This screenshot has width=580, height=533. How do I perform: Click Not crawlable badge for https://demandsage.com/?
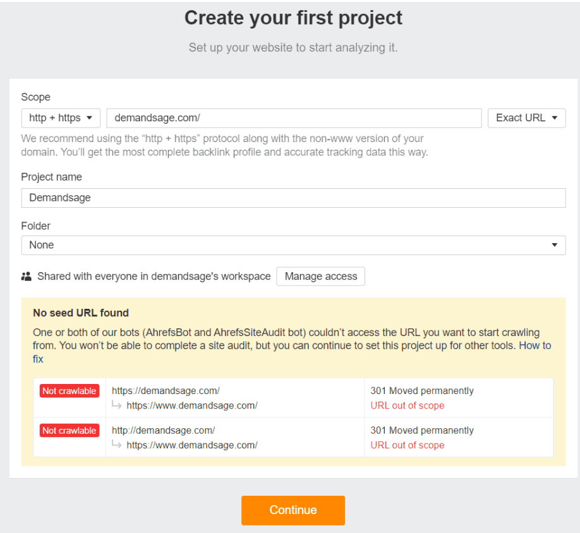(x=69, y=391)
